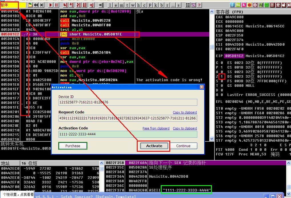This screenshot has width=291, height=198.
Task: Click the dump pane scroll-up arrow
Action: tap(101, 163)
